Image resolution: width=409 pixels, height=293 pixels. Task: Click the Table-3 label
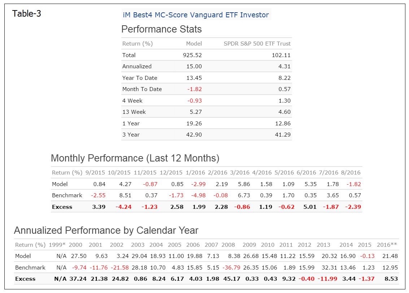point(27,14)
